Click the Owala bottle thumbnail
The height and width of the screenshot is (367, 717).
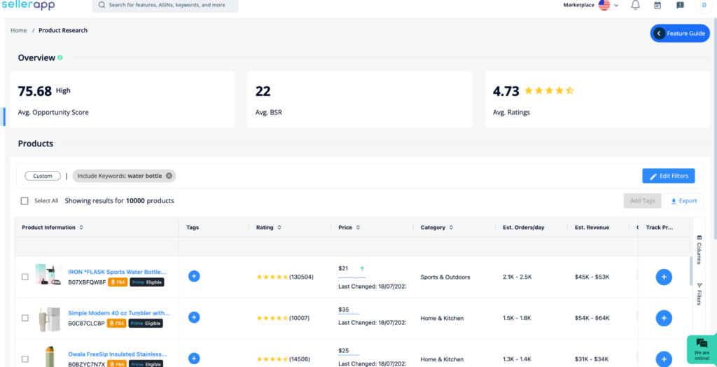(x=50, y=357)
